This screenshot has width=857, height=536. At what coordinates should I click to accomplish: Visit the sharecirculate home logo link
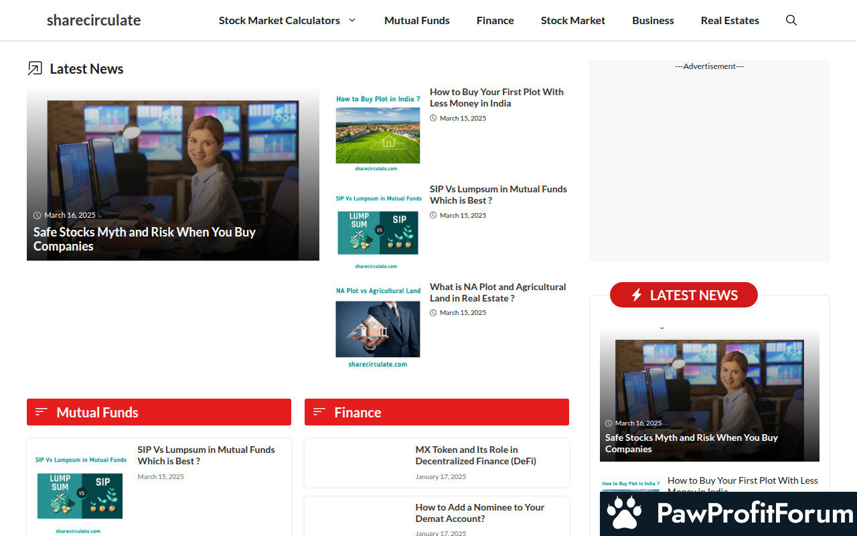tap(94, 20)
